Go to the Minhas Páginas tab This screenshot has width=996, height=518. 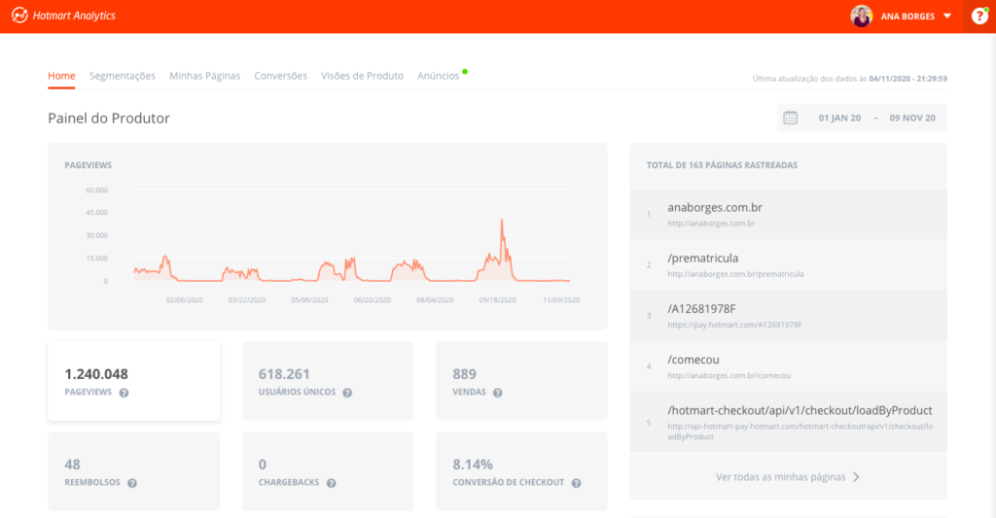click(204, 76)
